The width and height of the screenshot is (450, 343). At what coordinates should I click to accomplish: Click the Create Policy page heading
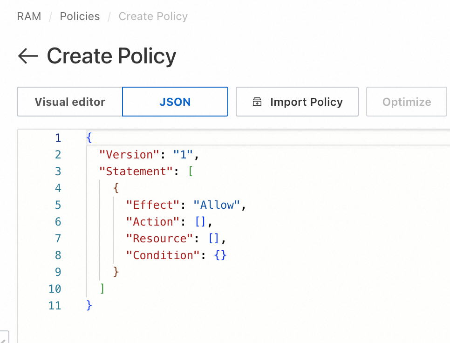[x=111, y=56]
